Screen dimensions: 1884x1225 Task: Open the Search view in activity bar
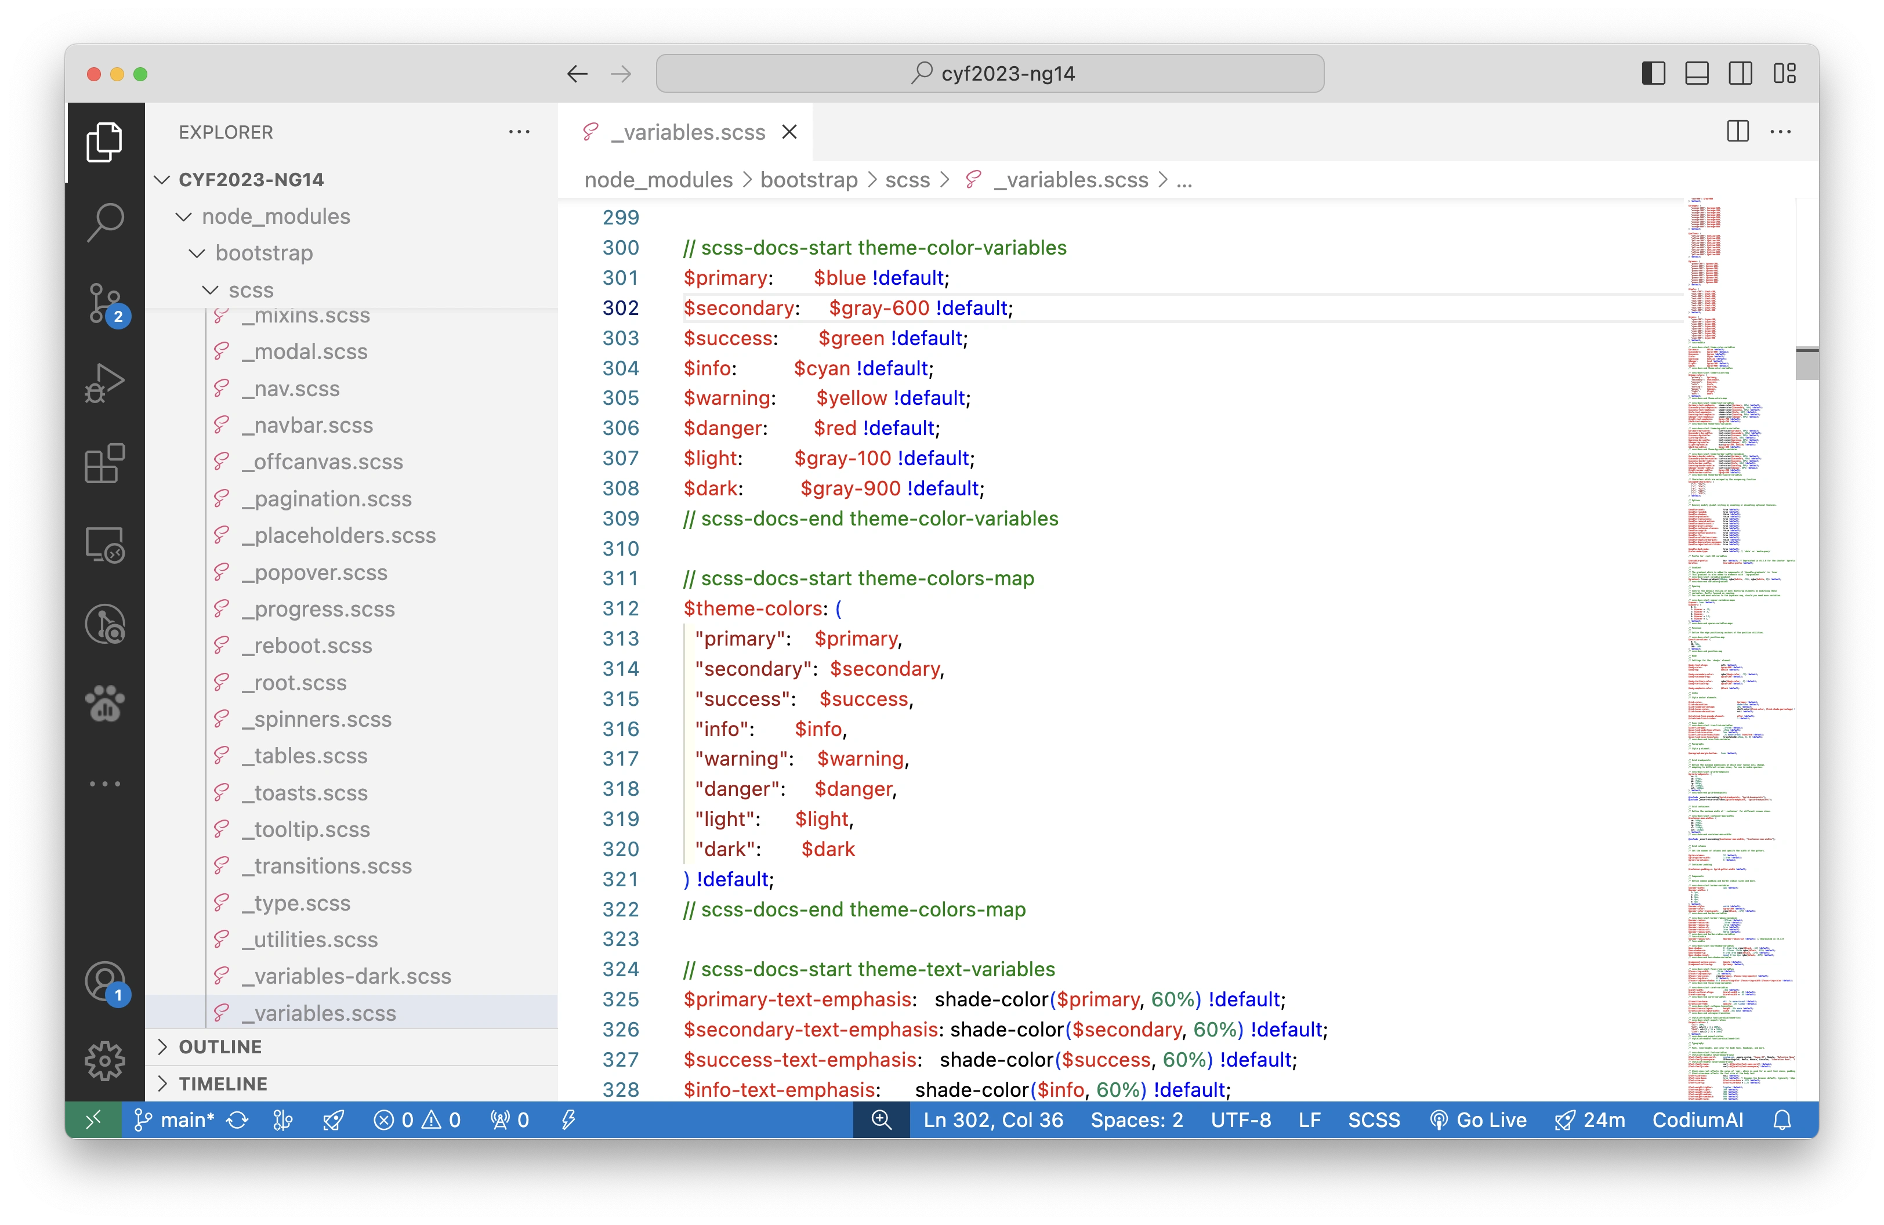click(x=104, y=222)
